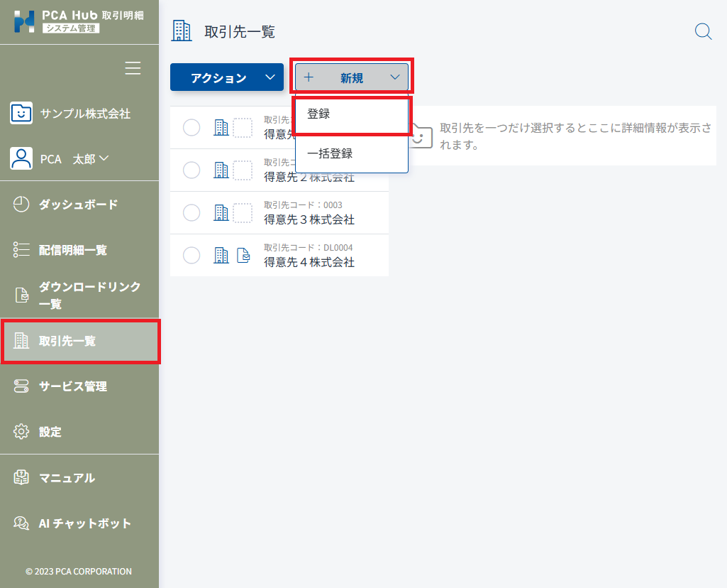The image size is (727, 588).
Task: Click the search magnifier icon
Action: point(703,32)
